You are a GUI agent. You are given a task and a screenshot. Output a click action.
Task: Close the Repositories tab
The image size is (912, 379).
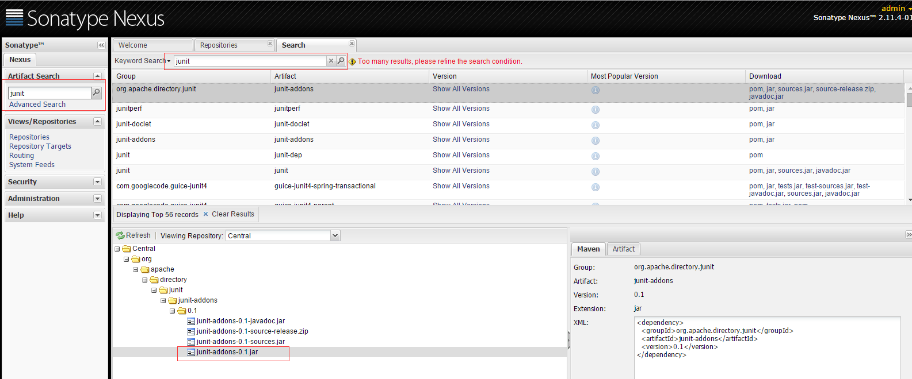pyautogui.click(x=270, y=44)
